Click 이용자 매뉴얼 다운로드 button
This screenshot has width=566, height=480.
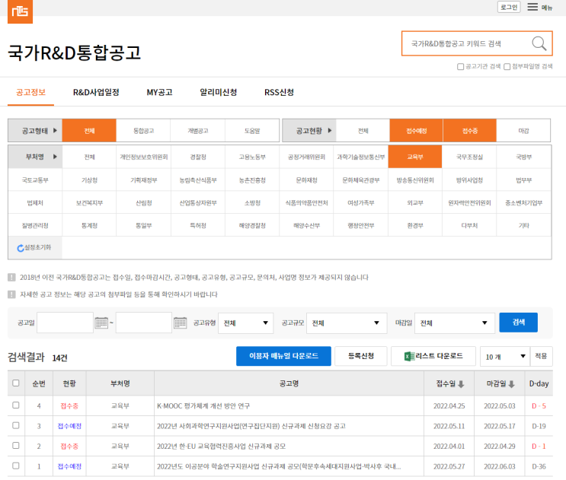pos(283,356)
